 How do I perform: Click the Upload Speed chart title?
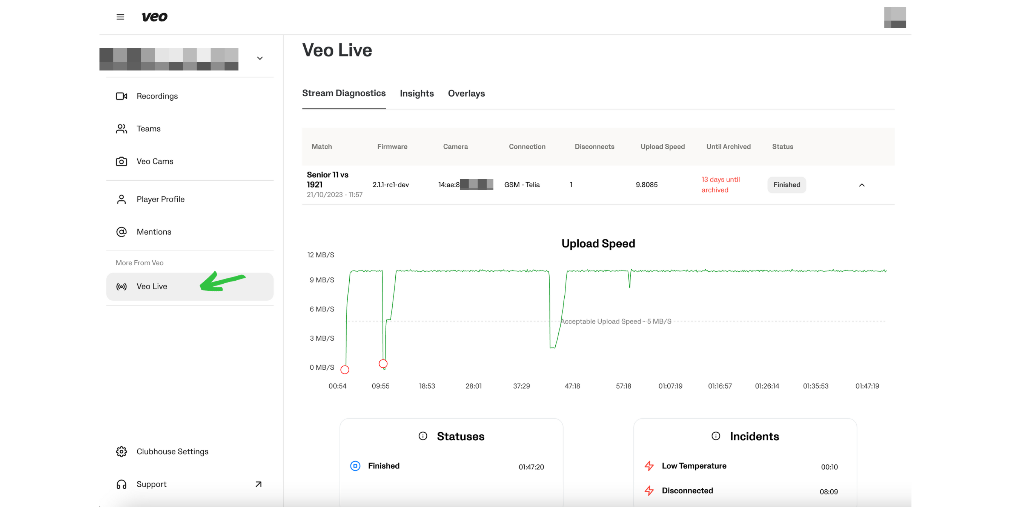pyautogui.click(x=598, y=244)
